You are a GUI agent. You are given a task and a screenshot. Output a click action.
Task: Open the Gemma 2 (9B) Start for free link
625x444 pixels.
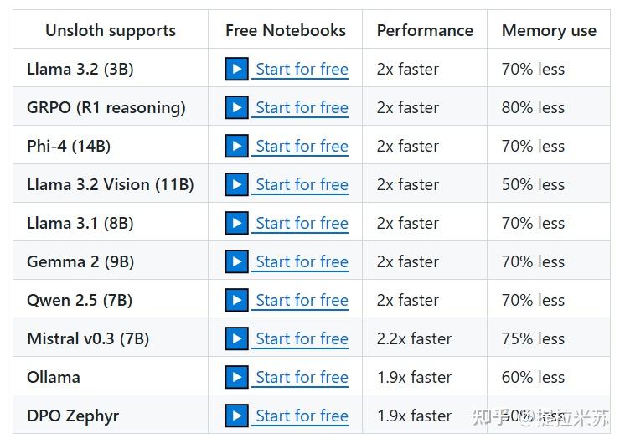[302, 262]
